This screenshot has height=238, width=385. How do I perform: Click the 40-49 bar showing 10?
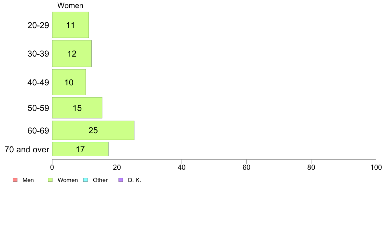pos(69,82)
